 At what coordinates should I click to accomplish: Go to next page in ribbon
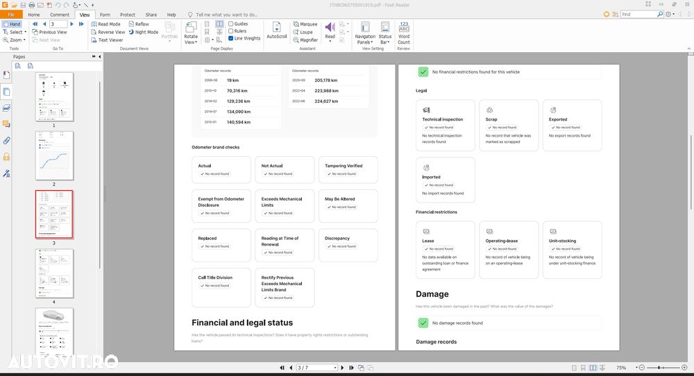[x=71, y=24]
